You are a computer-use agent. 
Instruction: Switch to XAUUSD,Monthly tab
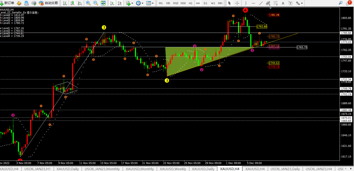pyautogui.click(x=140, y=169)
